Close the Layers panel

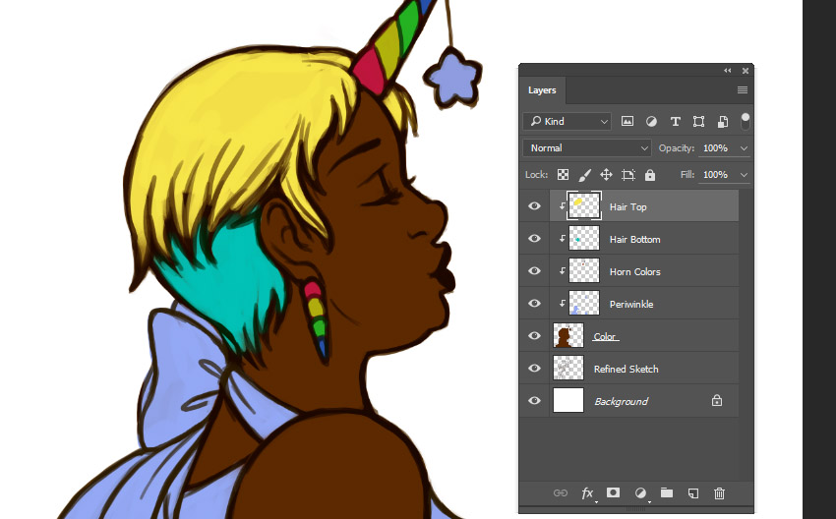(x=746, y=71)
